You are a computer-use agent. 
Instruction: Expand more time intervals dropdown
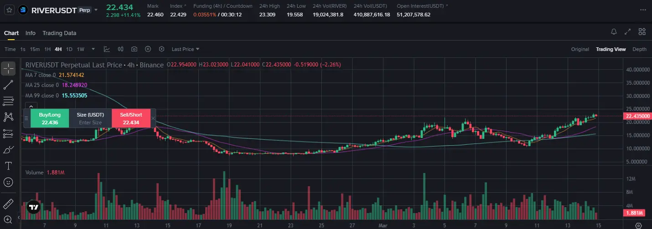93,49
